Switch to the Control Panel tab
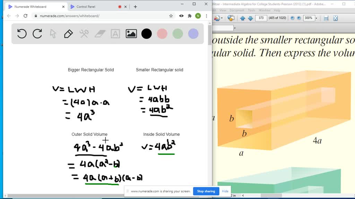The image size is (355, 199). point(87,6)
